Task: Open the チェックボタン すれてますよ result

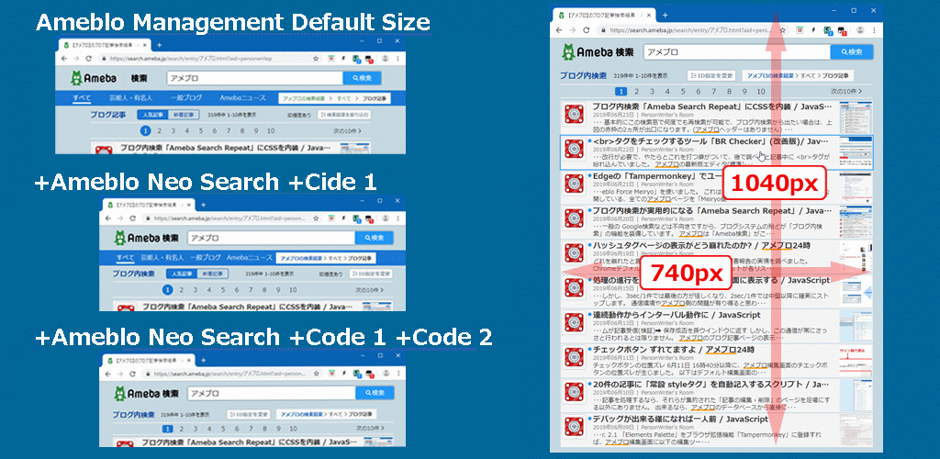Action: point(673,350)
